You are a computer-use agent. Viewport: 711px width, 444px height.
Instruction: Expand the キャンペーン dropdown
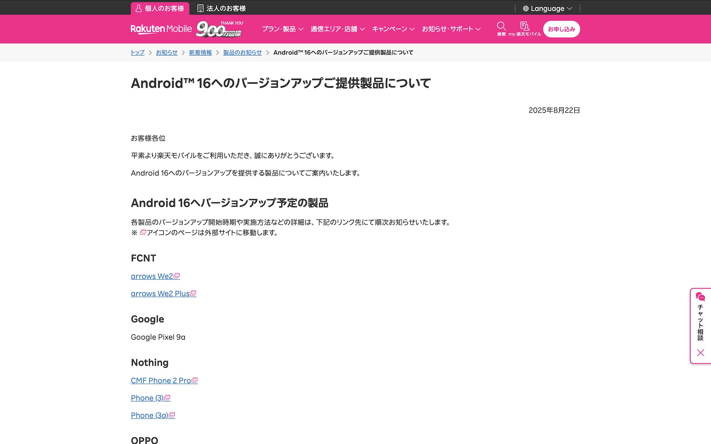393,29
